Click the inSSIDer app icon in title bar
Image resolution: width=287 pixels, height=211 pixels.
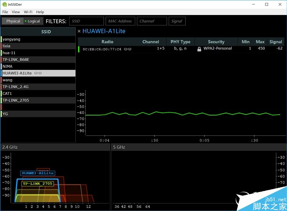click(4, 4)
